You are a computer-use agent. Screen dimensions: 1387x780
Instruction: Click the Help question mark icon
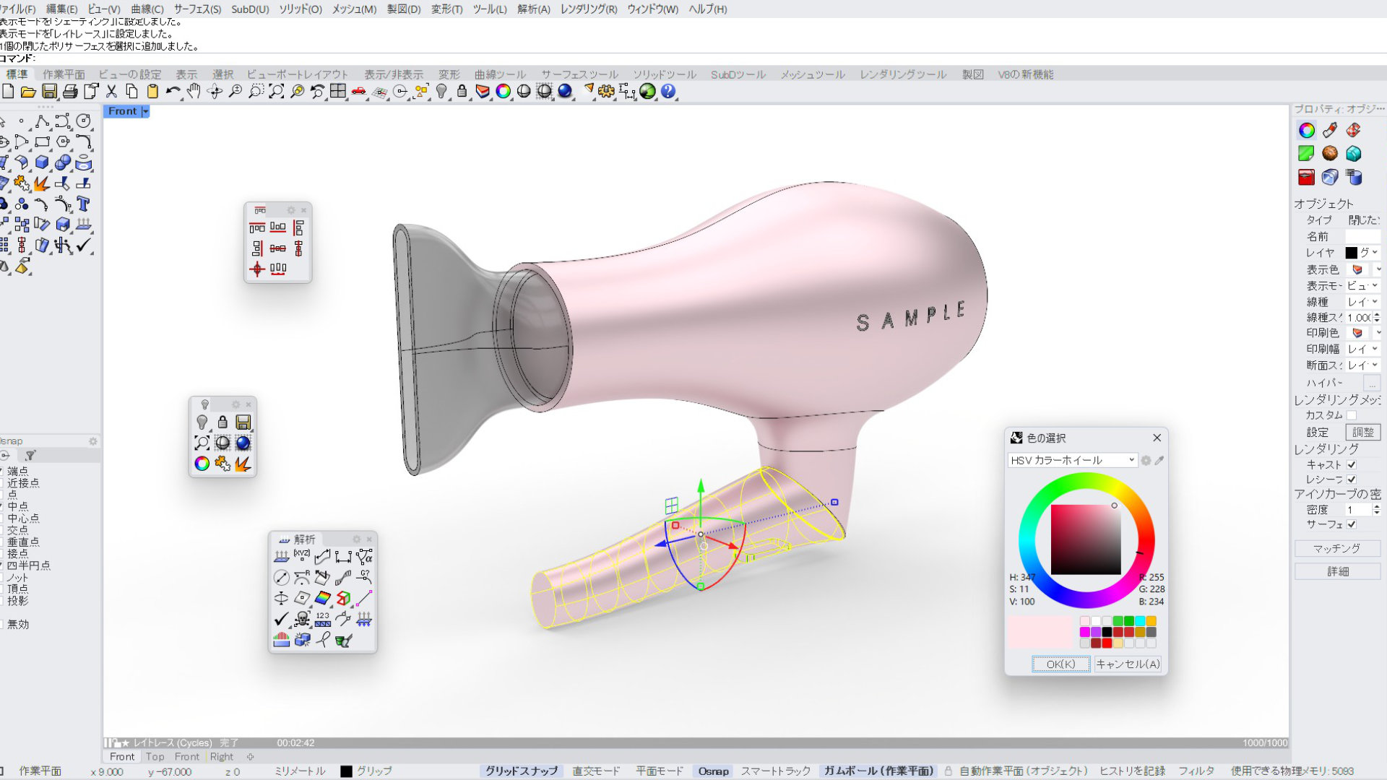668,92
